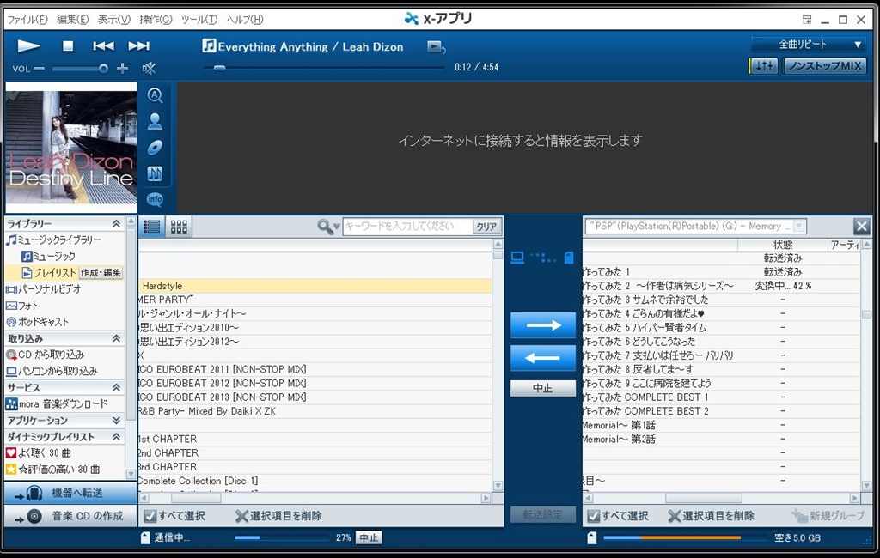This screenshot has width=880, height=558.
Task: Select the Hardstyle playlist row
Action: [315, 286]
